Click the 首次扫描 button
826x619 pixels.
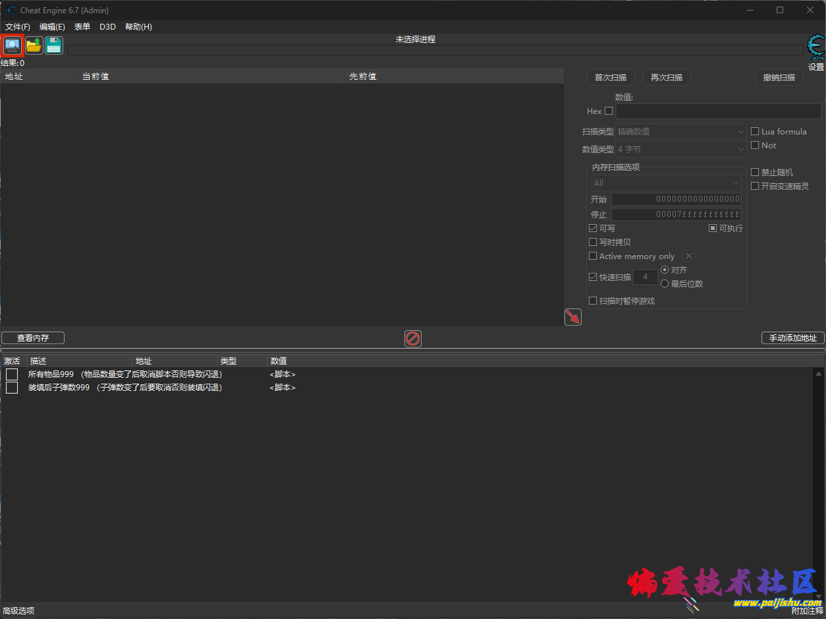[611, 78]
